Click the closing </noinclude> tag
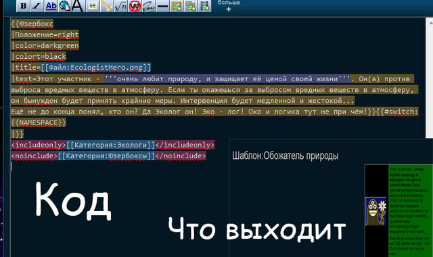Screen dimensions: 433x257 [x=181, y=156]
